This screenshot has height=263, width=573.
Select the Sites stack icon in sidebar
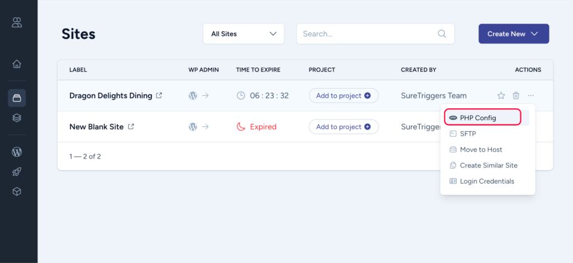pos(17,98)
